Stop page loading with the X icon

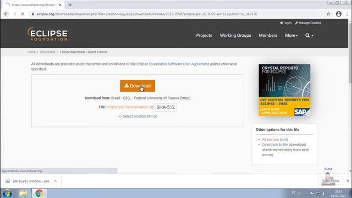[x=23, y=14]
